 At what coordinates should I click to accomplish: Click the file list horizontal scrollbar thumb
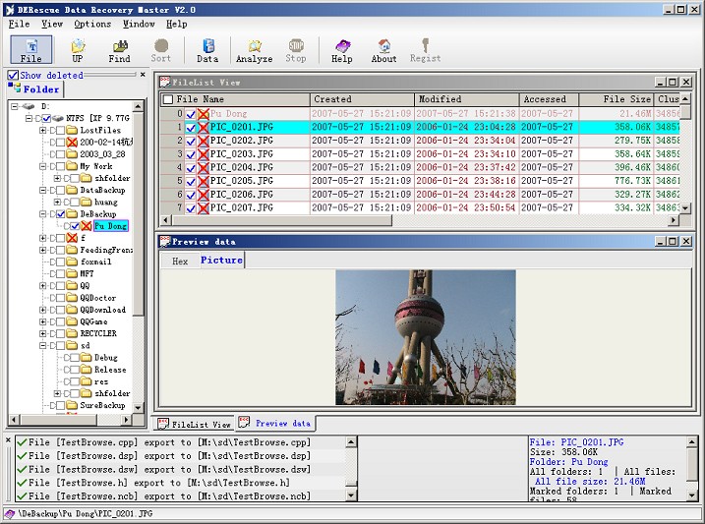282,220
